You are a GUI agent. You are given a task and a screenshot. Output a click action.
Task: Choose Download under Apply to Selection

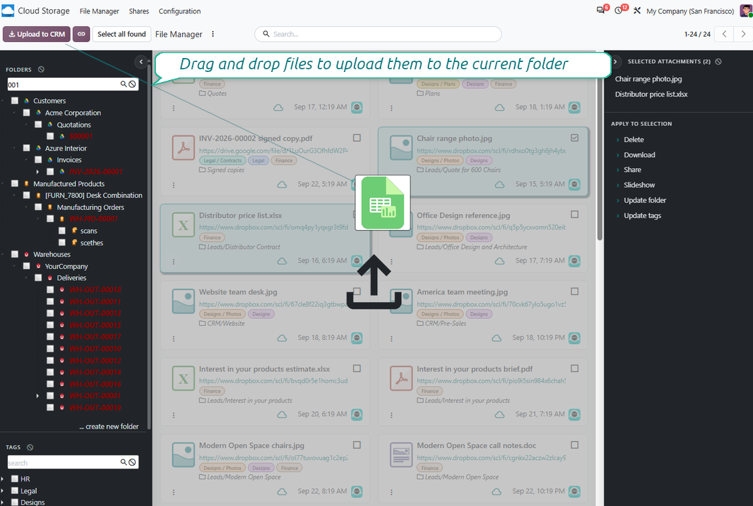pyautogui.click(x=639, y=155)
